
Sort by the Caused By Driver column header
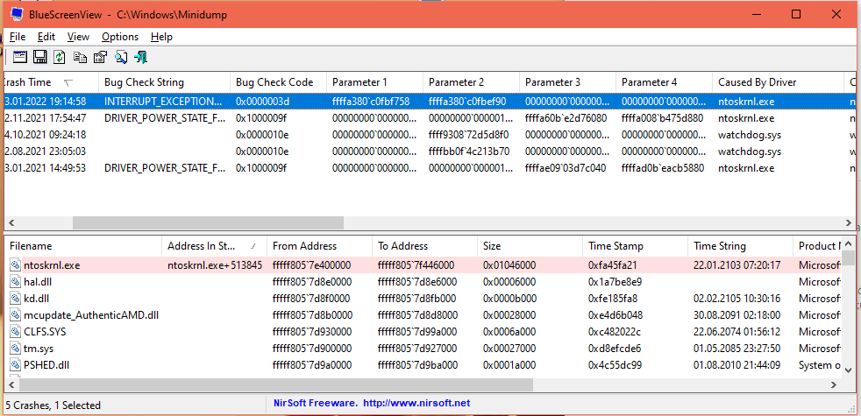coord(778,82)
